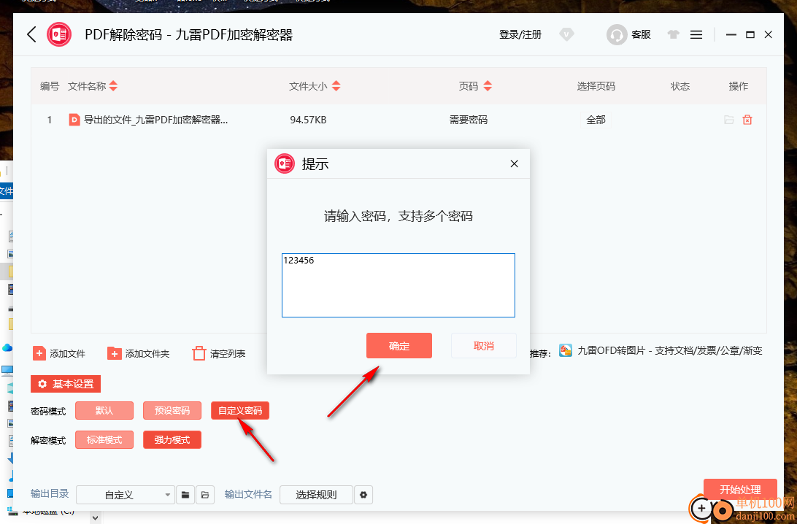Go back using the left arrow icon
Image resolution: width=797 pixels, height=524 pixels.
31,34
